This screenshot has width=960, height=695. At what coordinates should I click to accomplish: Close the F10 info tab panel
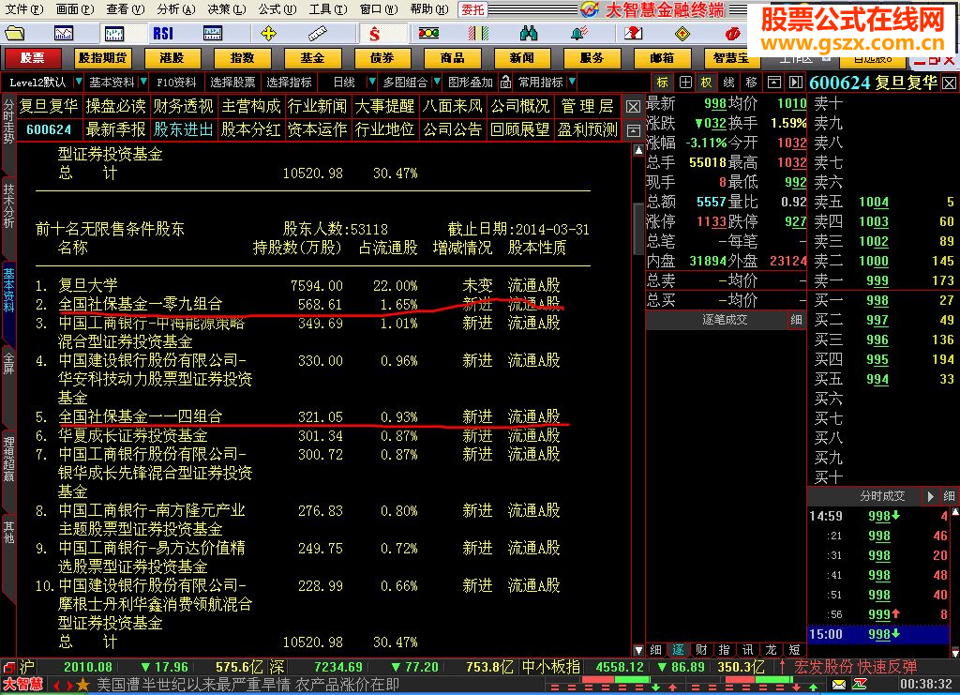point(633,107)
